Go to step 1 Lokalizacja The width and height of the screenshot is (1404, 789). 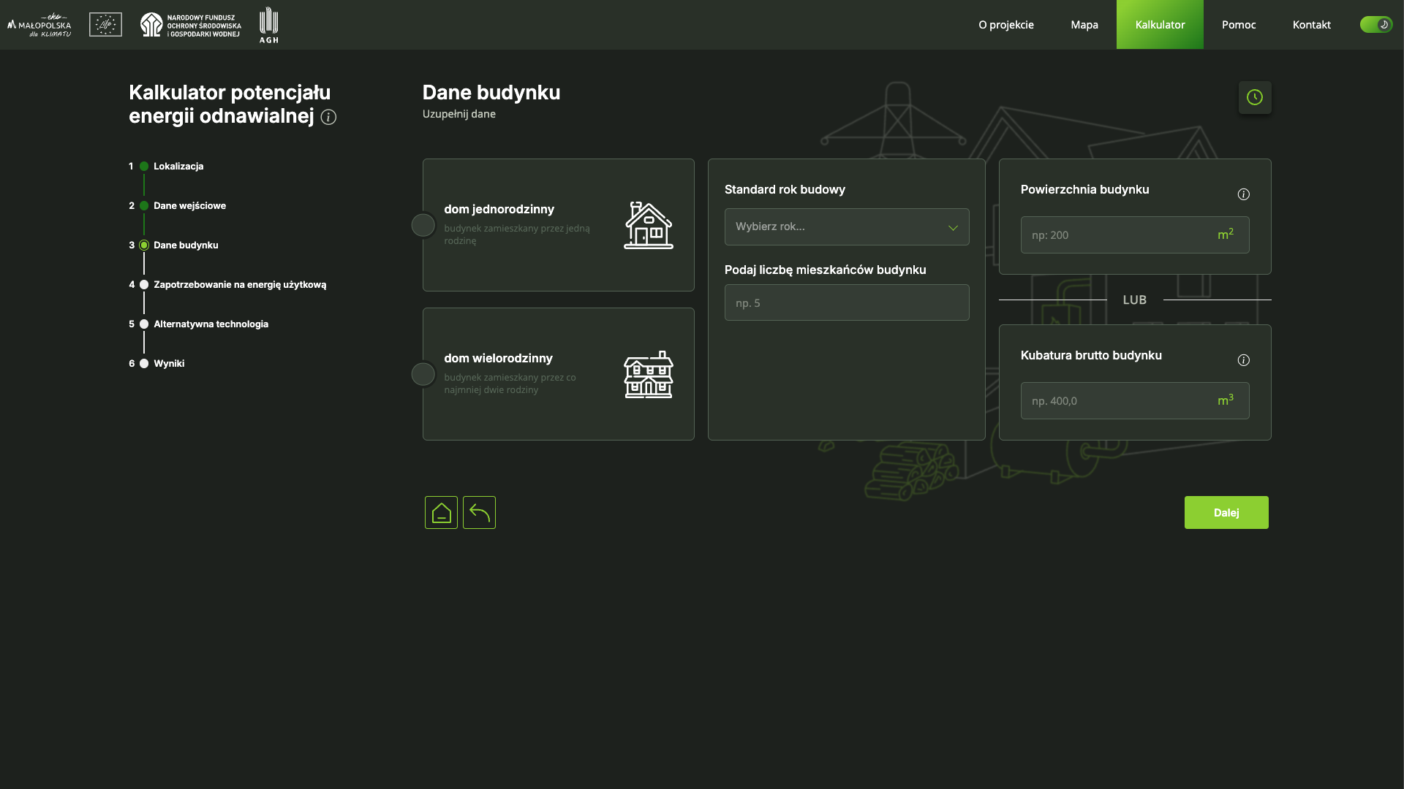167,167
